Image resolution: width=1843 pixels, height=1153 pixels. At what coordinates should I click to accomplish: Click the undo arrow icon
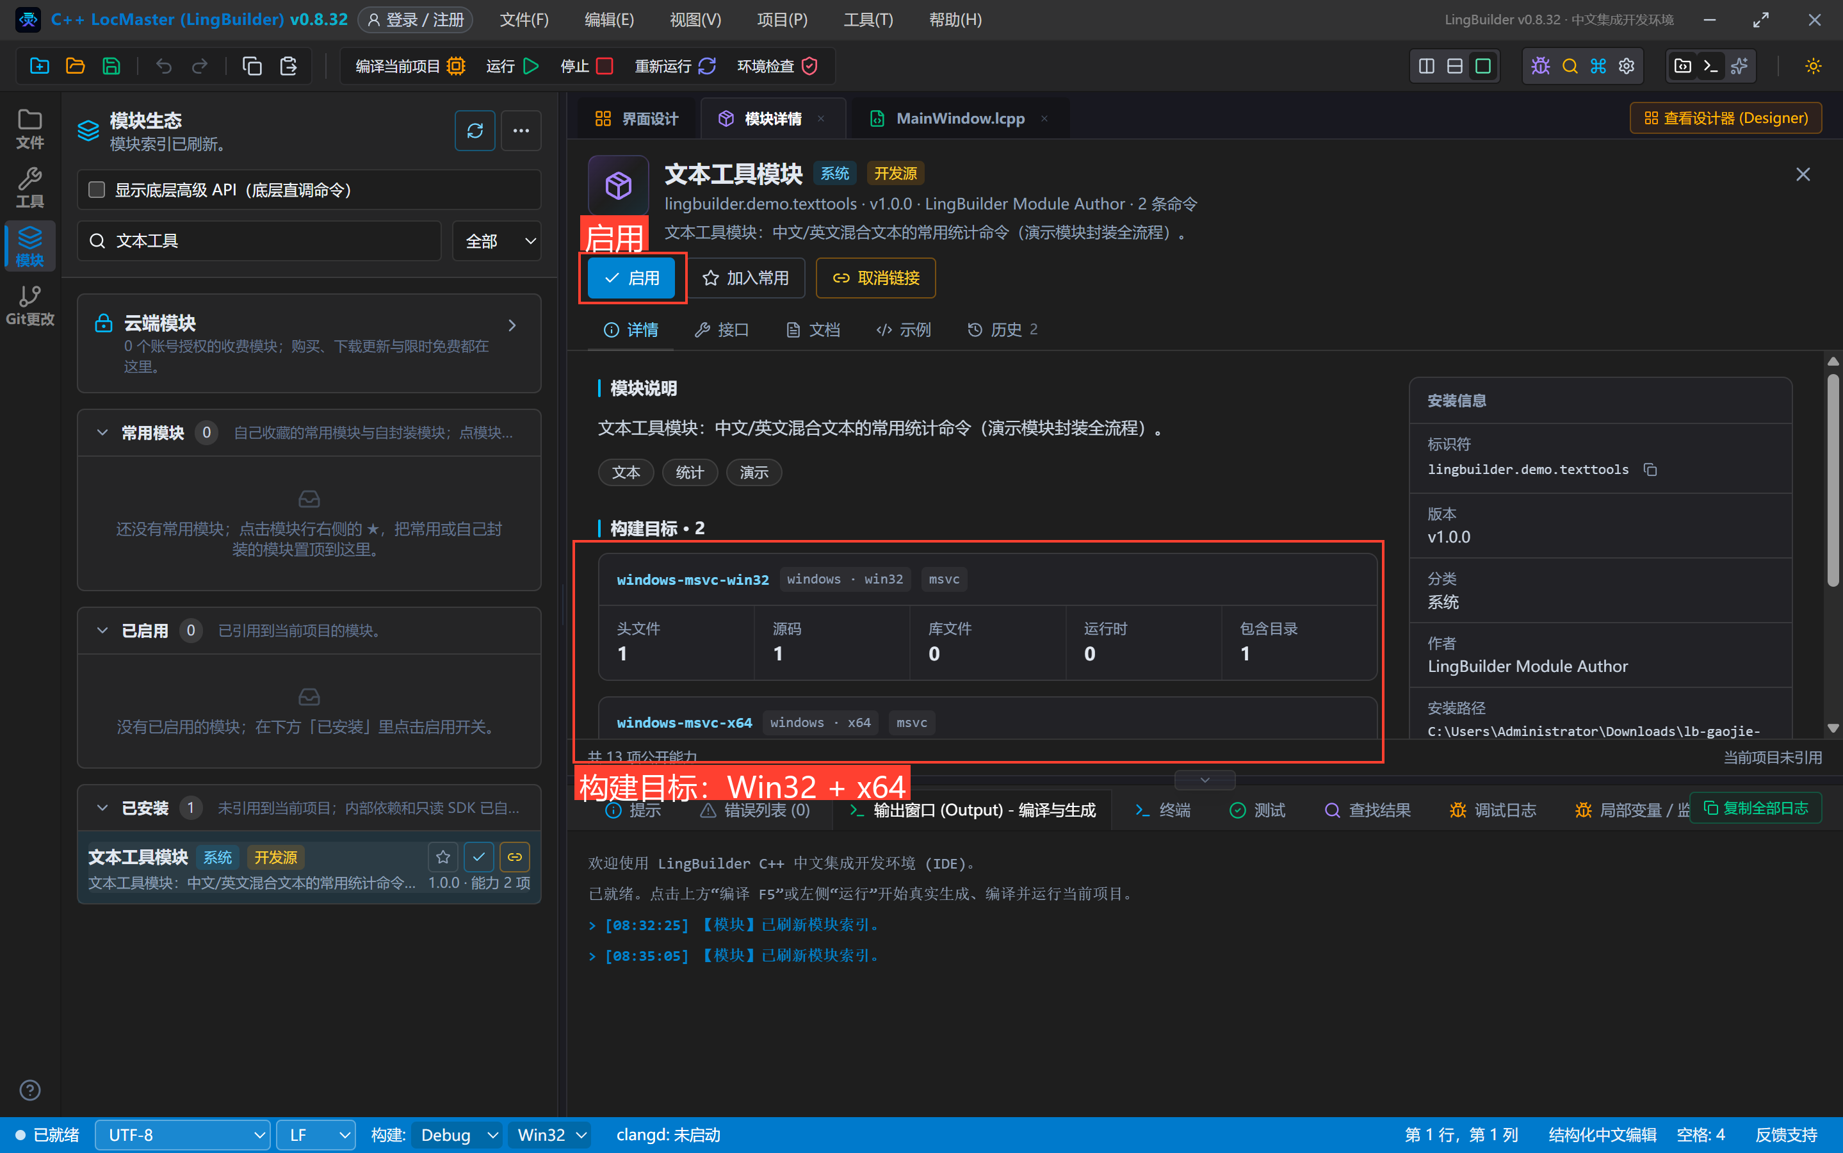(163, 65)
